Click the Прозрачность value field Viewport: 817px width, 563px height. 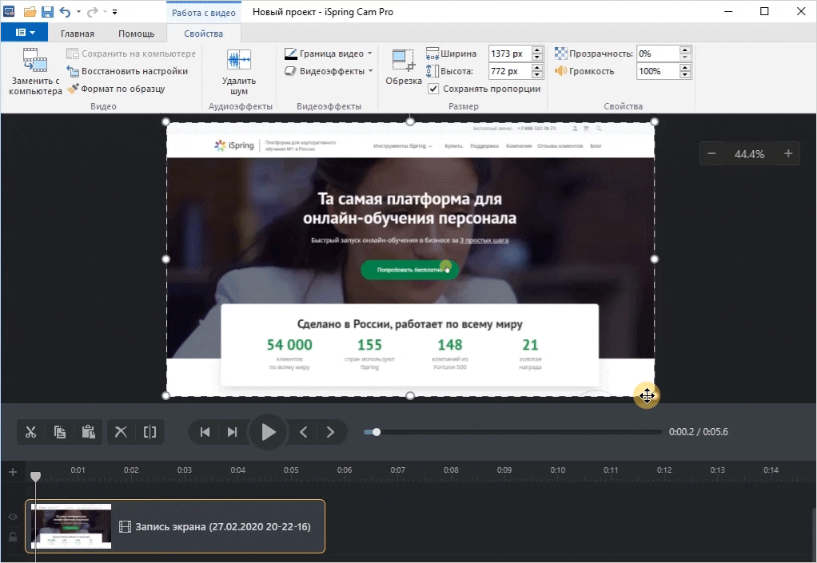(x=658, y=53)
